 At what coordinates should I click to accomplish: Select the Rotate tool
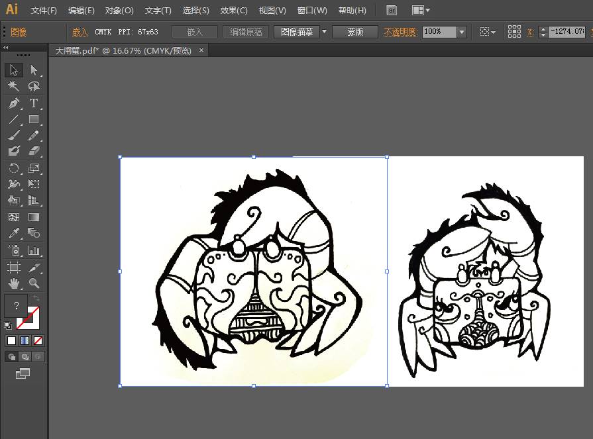[x=14, y=168]
